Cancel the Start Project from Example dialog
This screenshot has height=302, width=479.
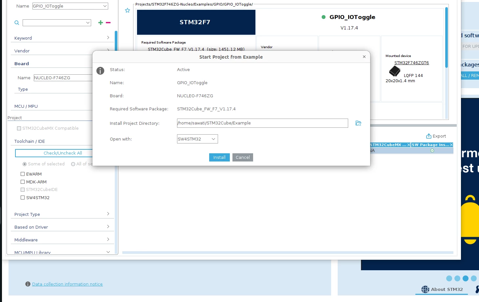[x=243, y=157]
